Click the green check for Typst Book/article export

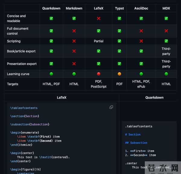pos(119,51)
